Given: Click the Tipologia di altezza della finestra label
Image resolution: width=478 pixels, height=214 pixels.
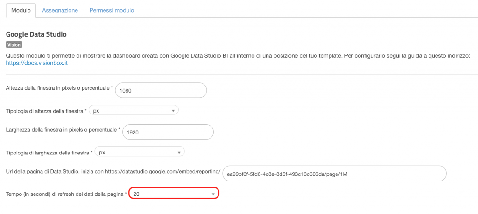Looking at the screenshot, I should point(46,111).
